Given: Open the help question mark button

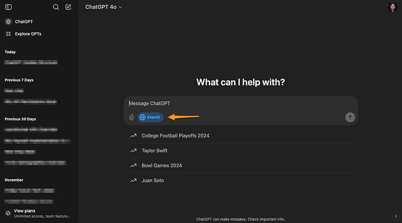Looking at the screenshot, I should tap(396, 217).
